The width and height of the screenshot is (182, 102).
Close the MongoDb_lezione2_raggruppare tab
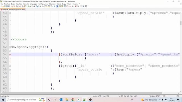pos(24,10)
